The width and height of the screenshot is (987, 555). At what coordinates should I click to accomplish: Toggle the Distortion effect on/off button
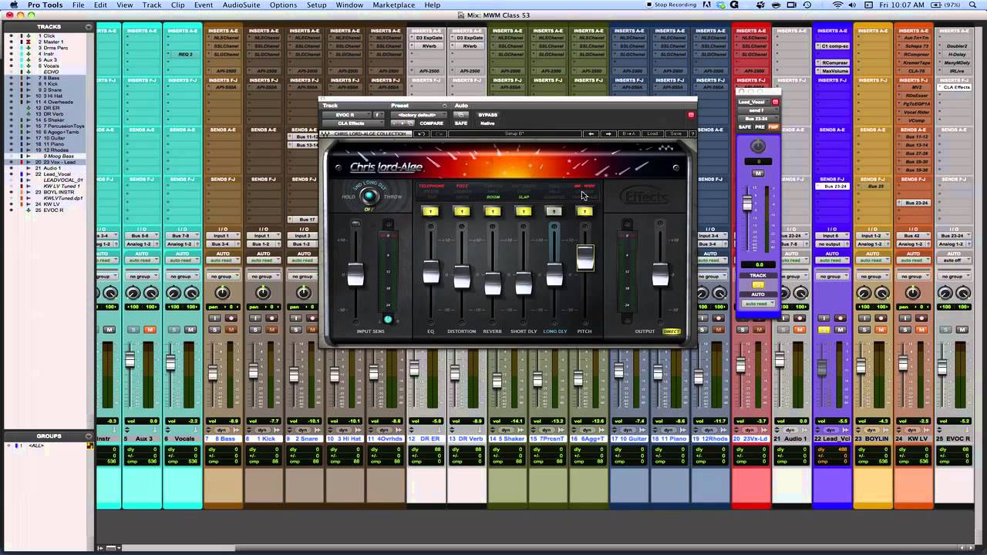(461, 211)
